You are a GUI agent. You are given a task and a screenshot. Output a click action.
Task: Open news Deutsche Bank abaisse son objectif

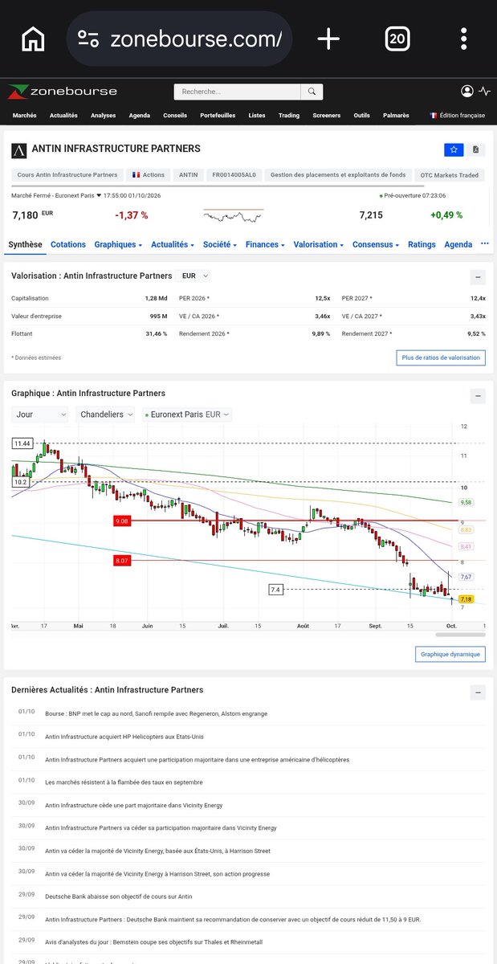(119, 897)
